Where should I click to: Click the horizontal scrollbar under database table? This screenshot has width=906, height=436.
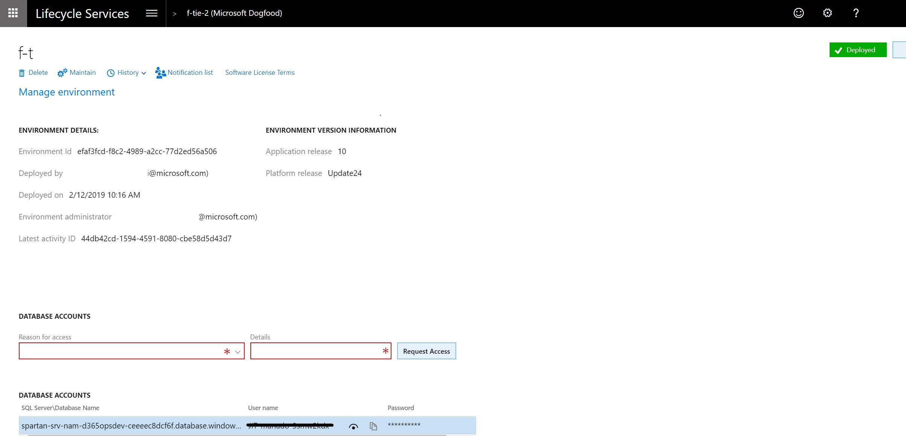[237, 435]
